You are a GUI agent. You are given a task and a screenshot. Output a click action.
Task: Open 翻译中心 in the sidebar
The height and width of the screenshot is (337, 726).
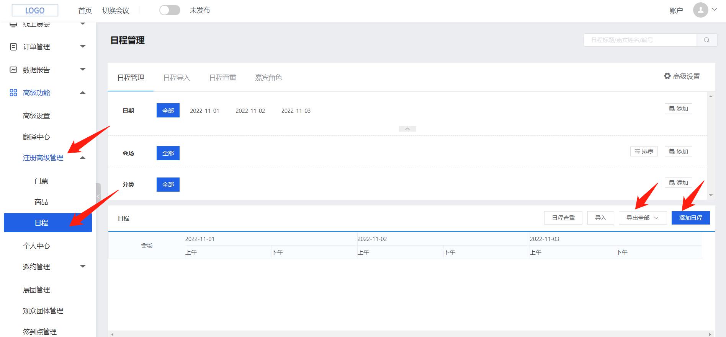coord(36,137)
